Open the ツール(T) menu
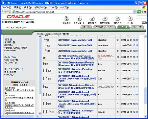This screenshot has width=148, height=119. pos(53,8)
